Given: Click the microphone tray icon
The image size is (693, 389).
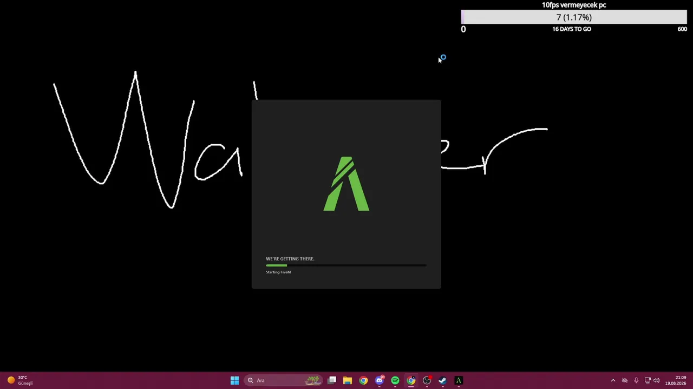Looking at the screenshot, I should (x=636, y=380).
